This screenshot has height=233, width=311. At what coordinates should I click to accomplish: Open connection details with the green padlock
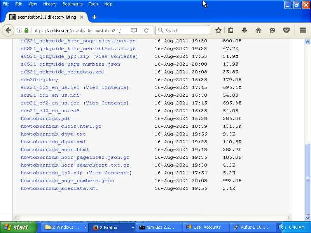tap(26, 31)
